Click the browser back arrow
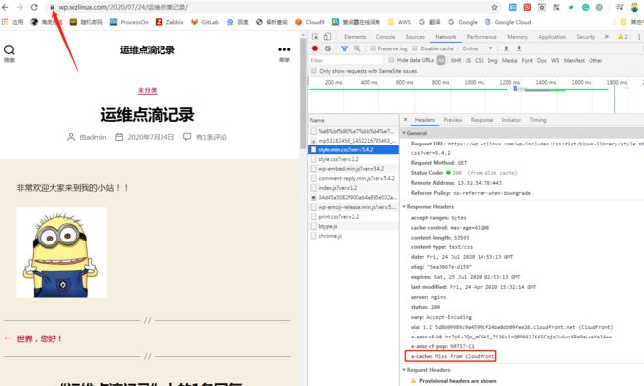This screenshot has width=644, height=386. coord(5,7)
